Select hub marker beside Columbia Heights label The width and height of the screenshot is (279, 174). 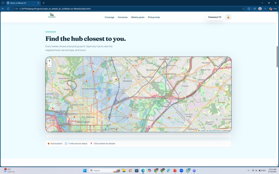[96, 92]
